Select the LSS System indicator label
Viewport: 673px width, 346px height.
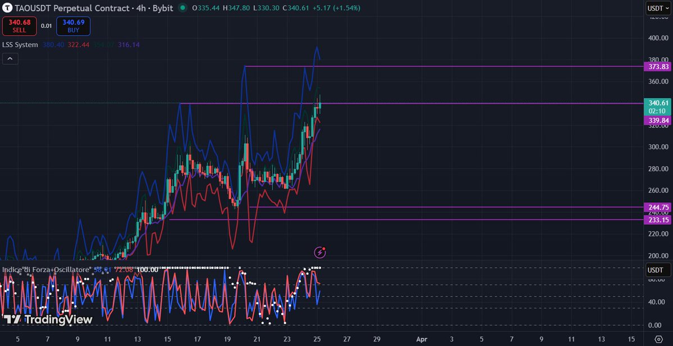point(20,44)
